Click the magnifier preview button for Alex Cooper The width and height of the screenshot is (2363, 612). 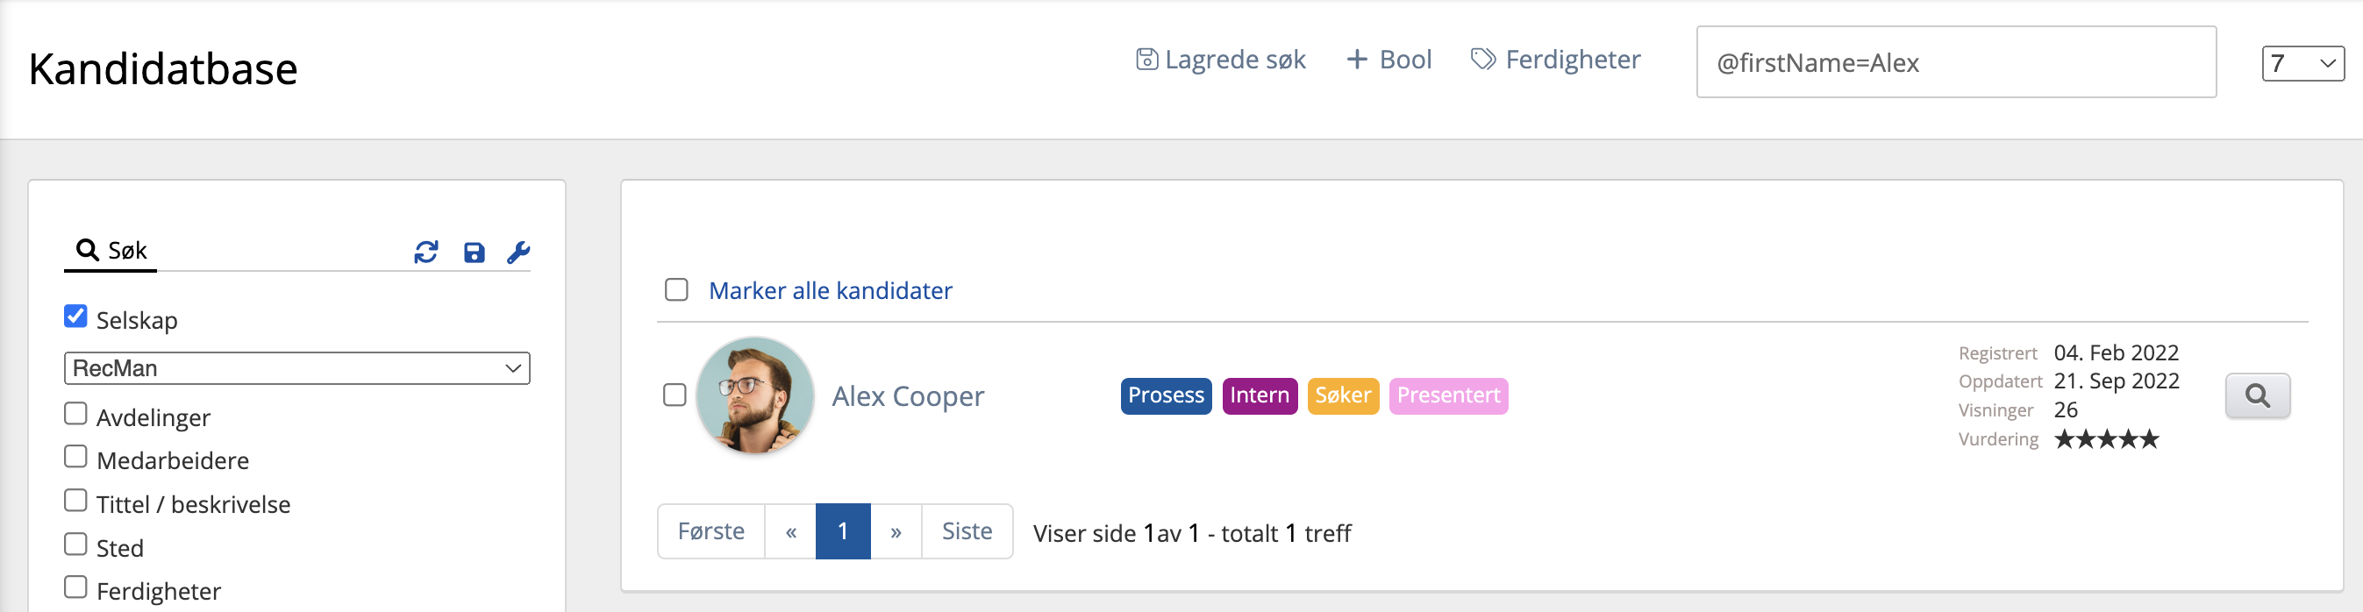tap(2257, 395)
